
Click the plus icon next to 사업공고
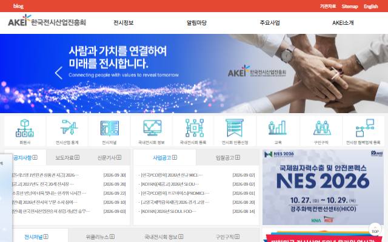(175, 157)
